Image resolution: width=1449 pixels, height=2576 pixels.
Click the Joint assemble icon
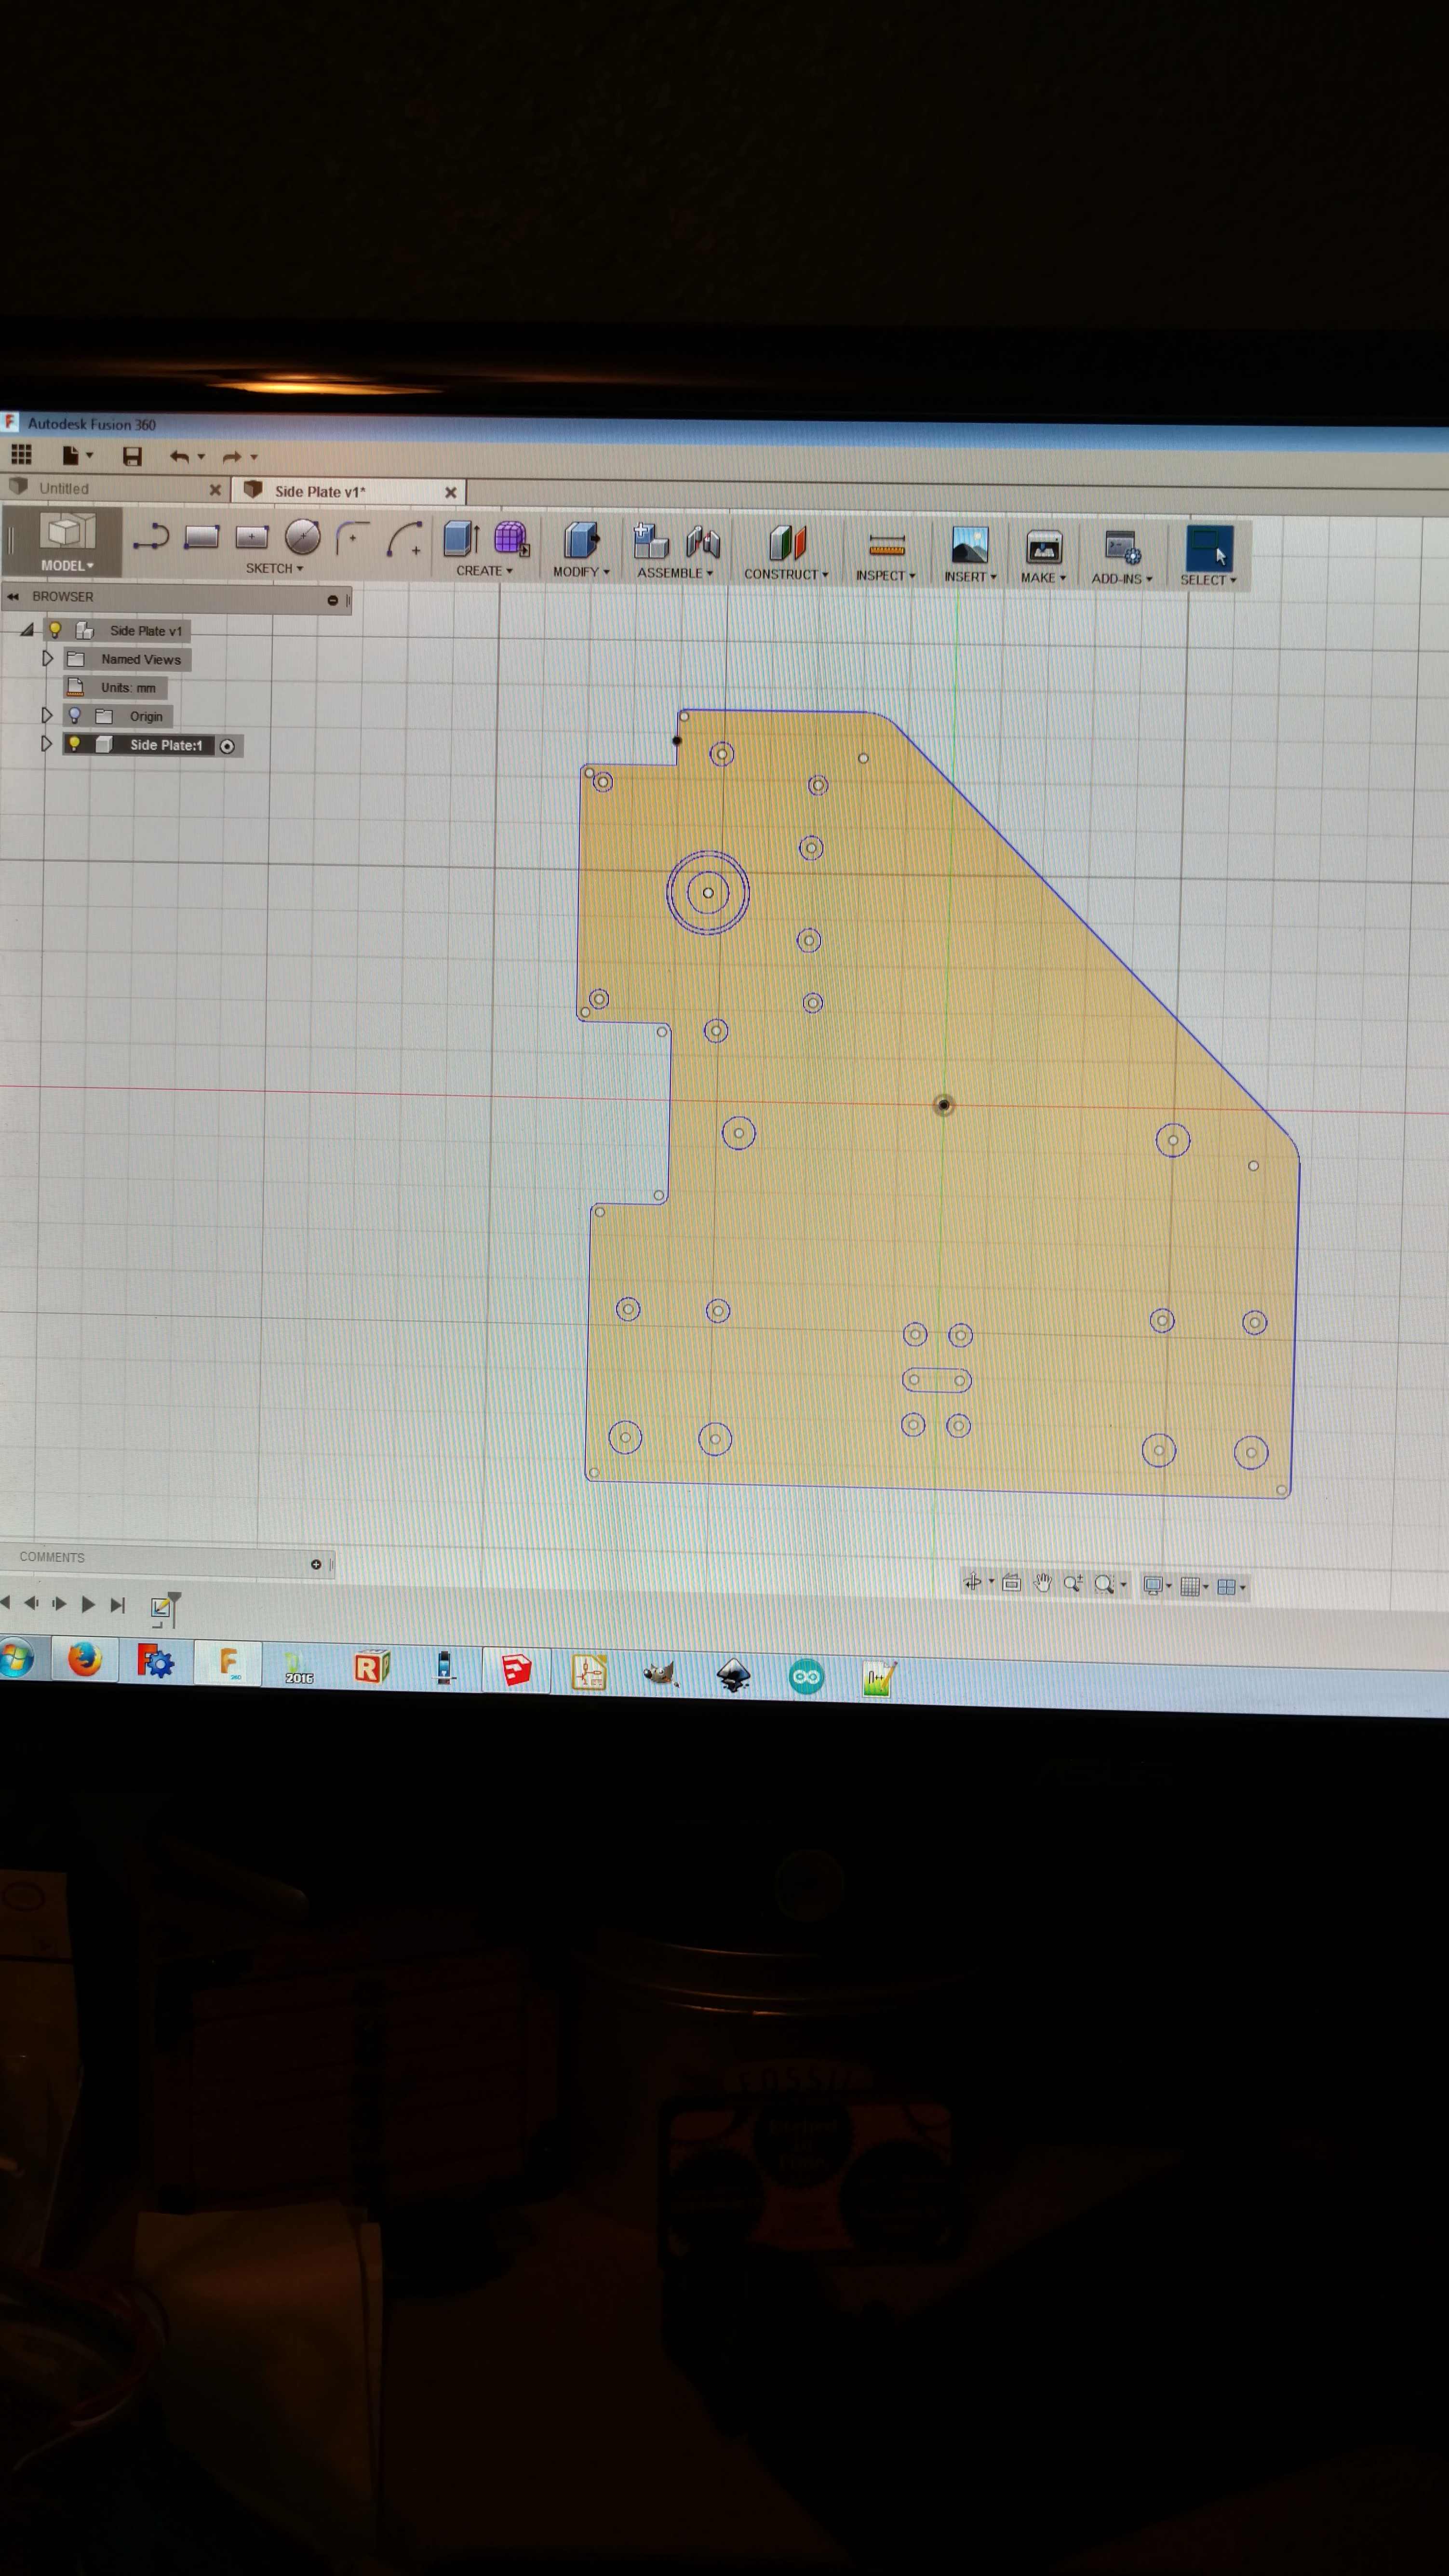coord(703,542)
